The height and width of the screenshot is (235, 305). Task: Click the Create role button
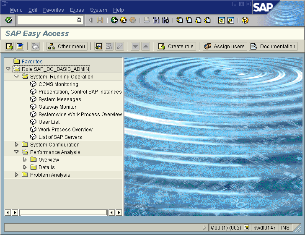click(176, 47)
